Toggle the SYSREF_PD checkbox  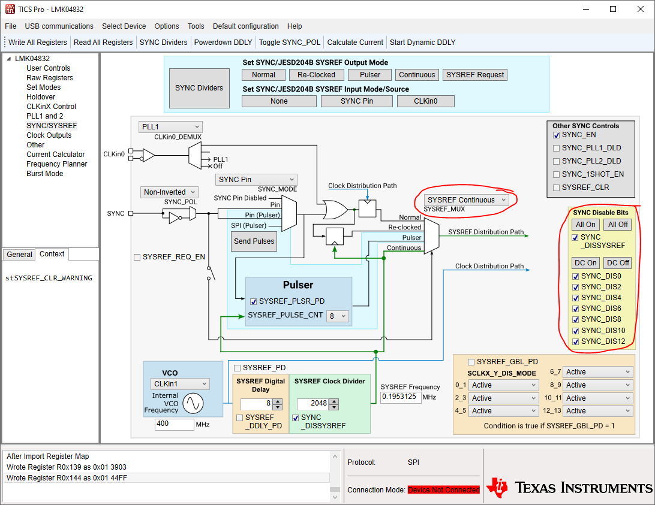point(238,368)
